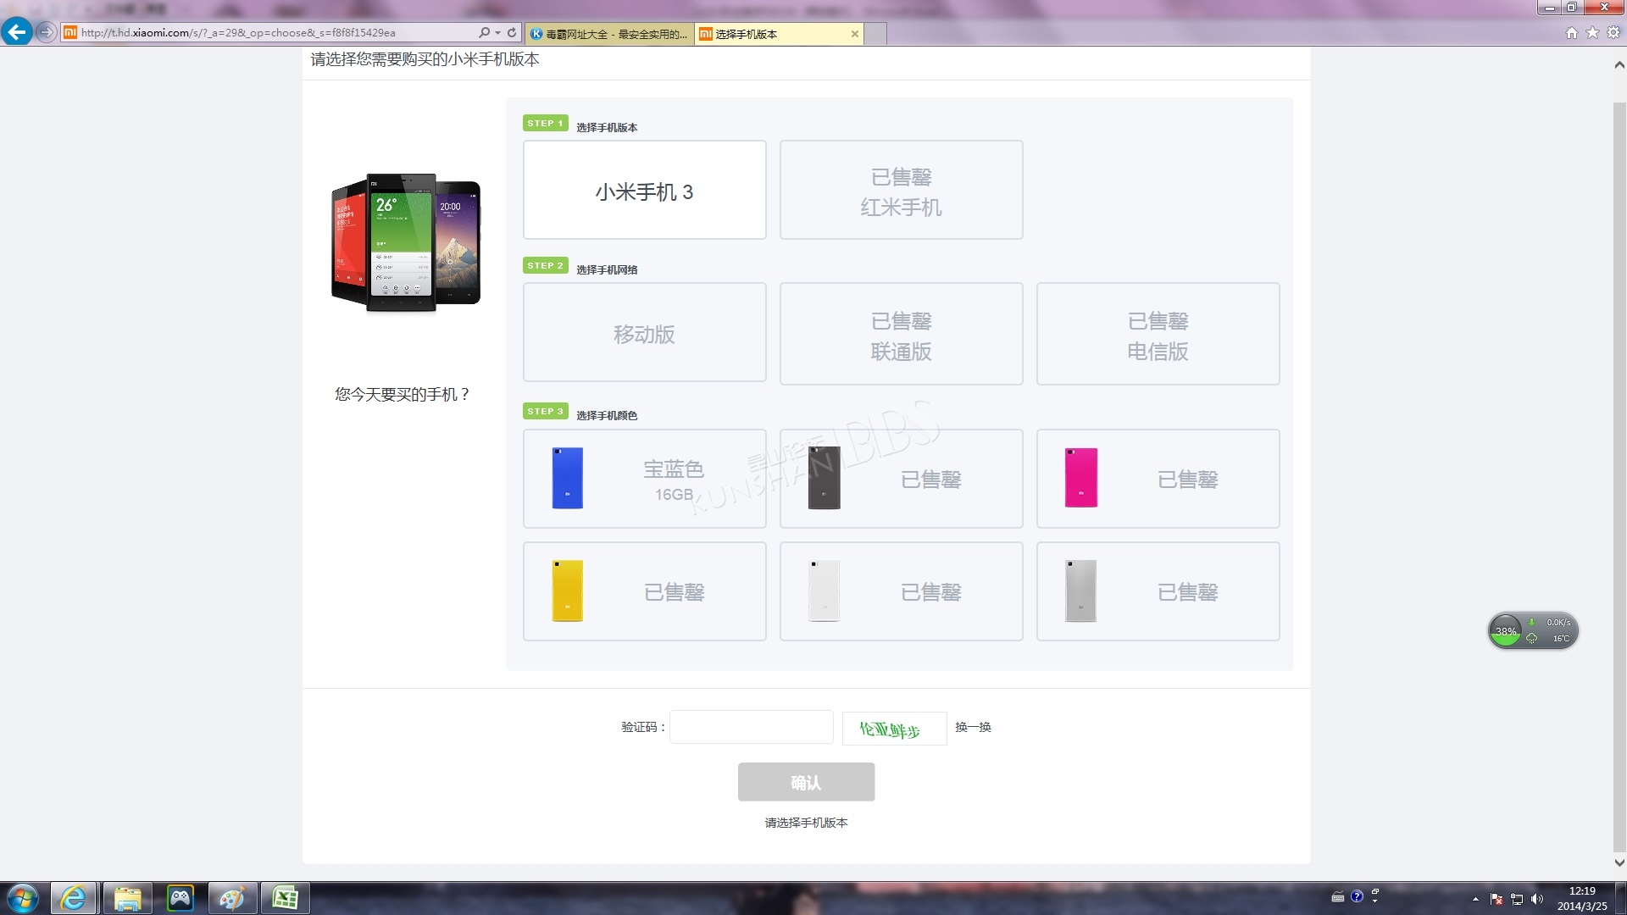Click the 38% memory usage widget

(x=1506, y=631)
